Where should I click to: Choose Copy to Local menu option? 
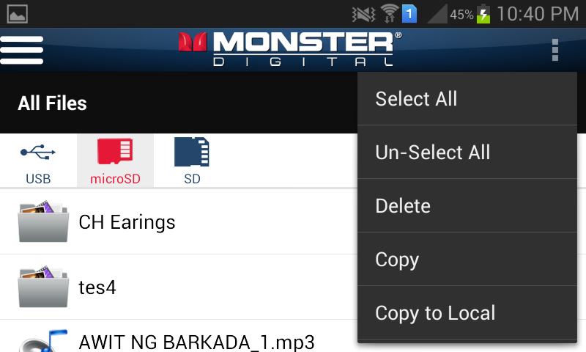[x=467, y=312]
